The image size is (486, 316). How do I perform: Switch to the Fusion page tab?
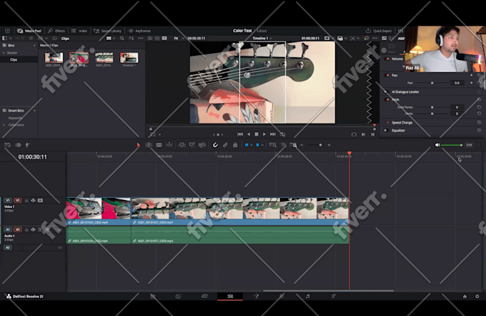pos(257,297)
